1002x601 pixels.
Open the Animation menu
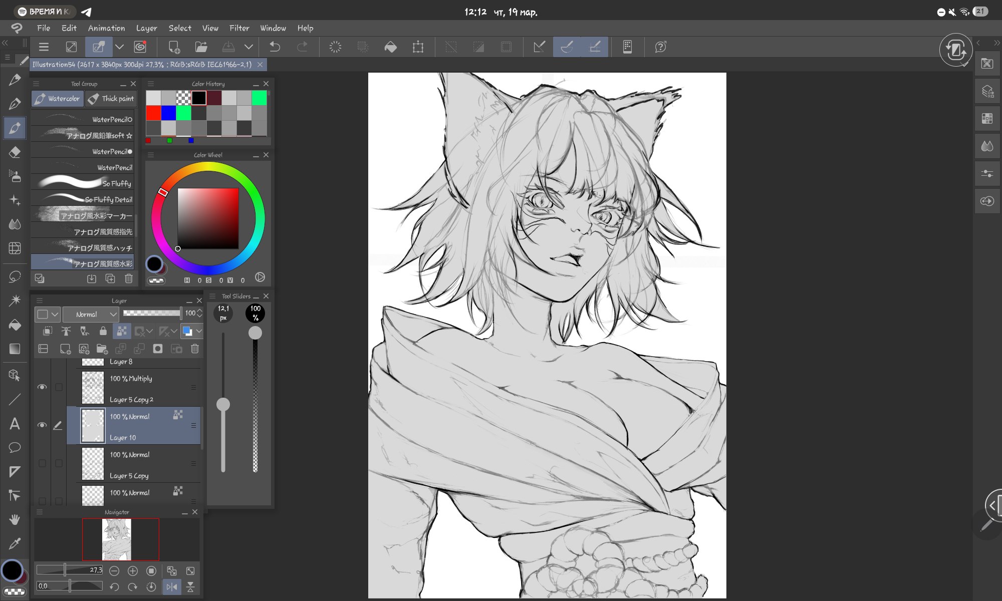coord(106,28)
